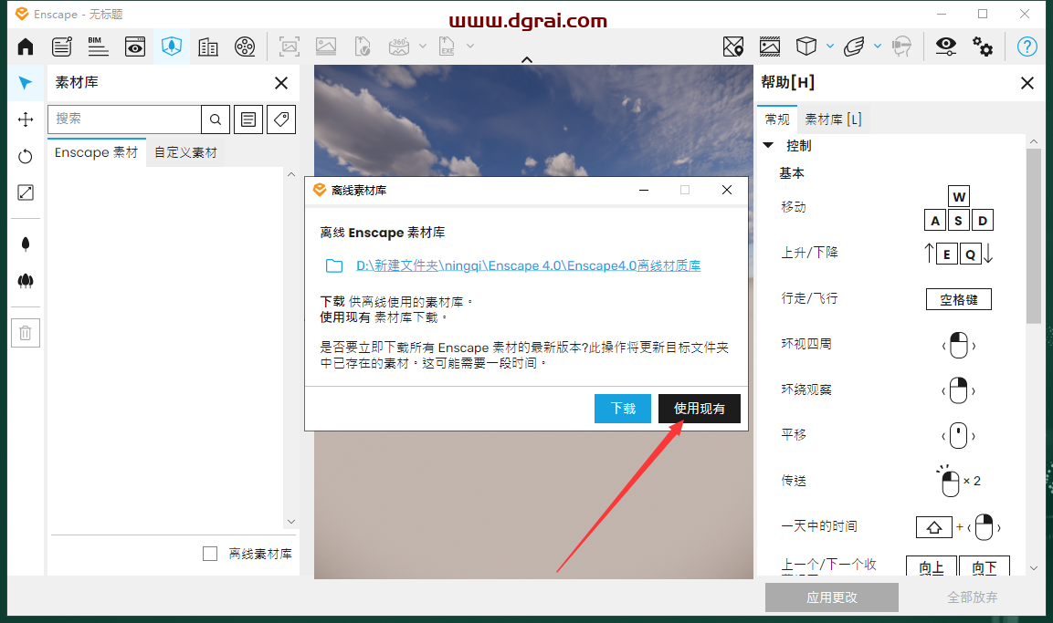Screen dimensions: 1053x623
Task: Click the VR headset icon
Action: pyautogui.click(x=902, y=47)
